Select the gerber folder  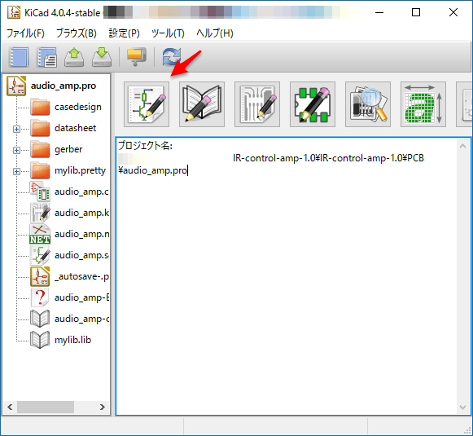68,149
